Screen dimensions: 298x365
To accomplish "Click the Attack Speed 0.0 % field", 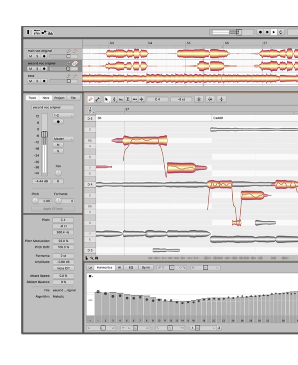I will [x=63, y=276].
